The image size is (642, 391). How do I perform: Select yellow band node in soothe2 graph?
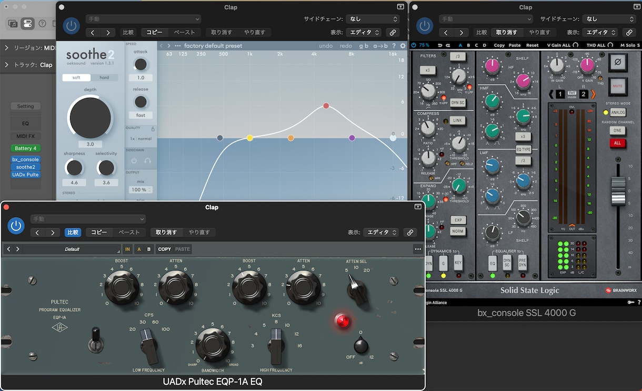(250, 138)
